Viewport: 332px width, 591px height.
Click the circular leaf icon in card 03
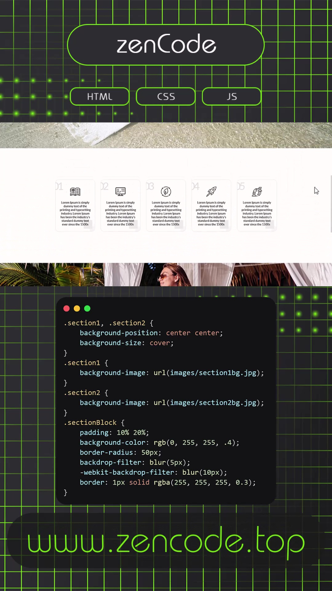point(166,191)
